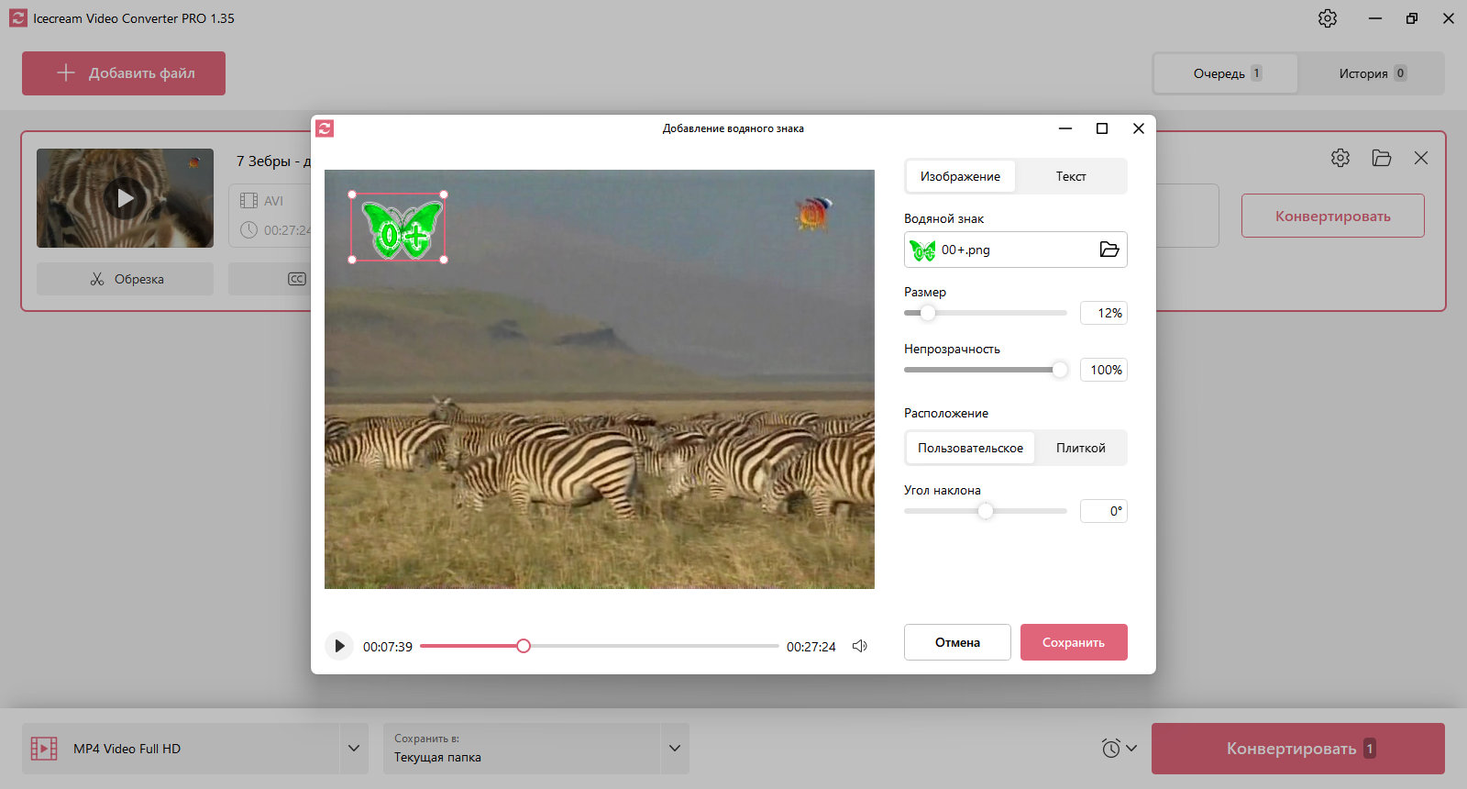Open the alarm clock scheduler dropdown
This screenshot has height=789, width=1467.
[x=1119, y=749]
